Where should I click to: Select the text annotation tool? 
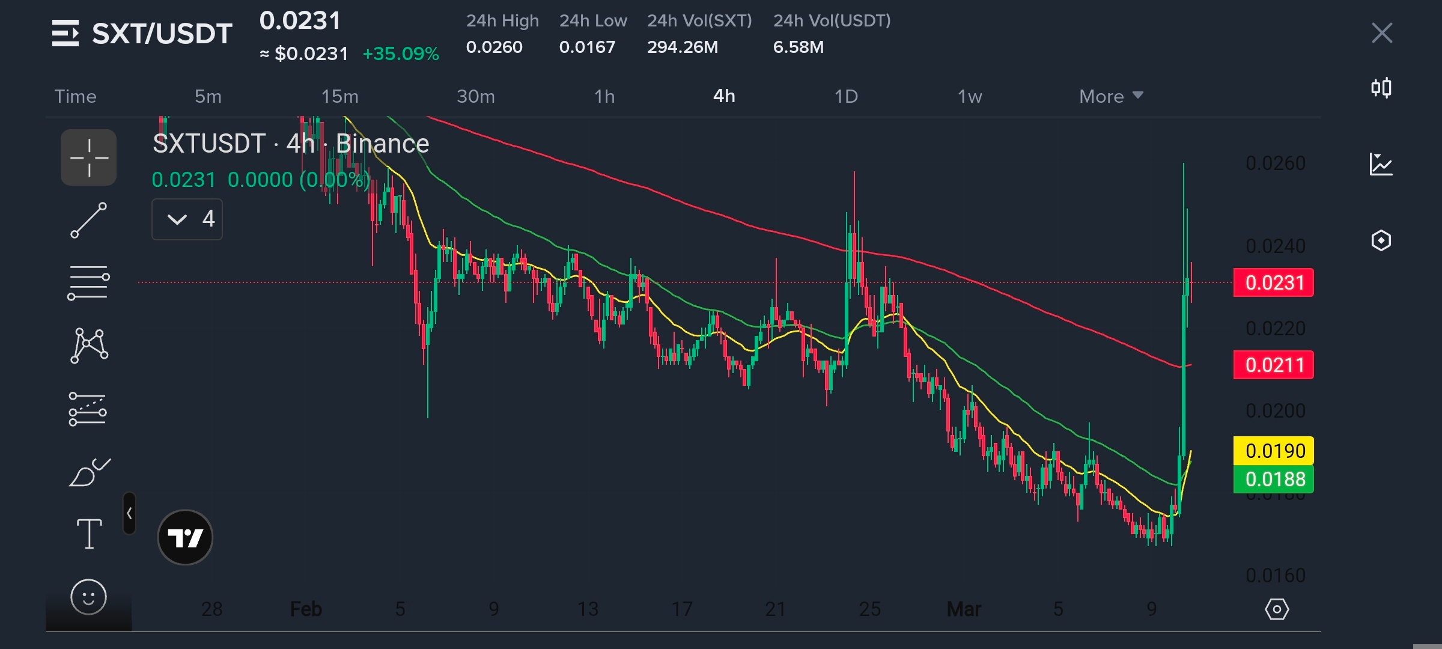(89, 534)
